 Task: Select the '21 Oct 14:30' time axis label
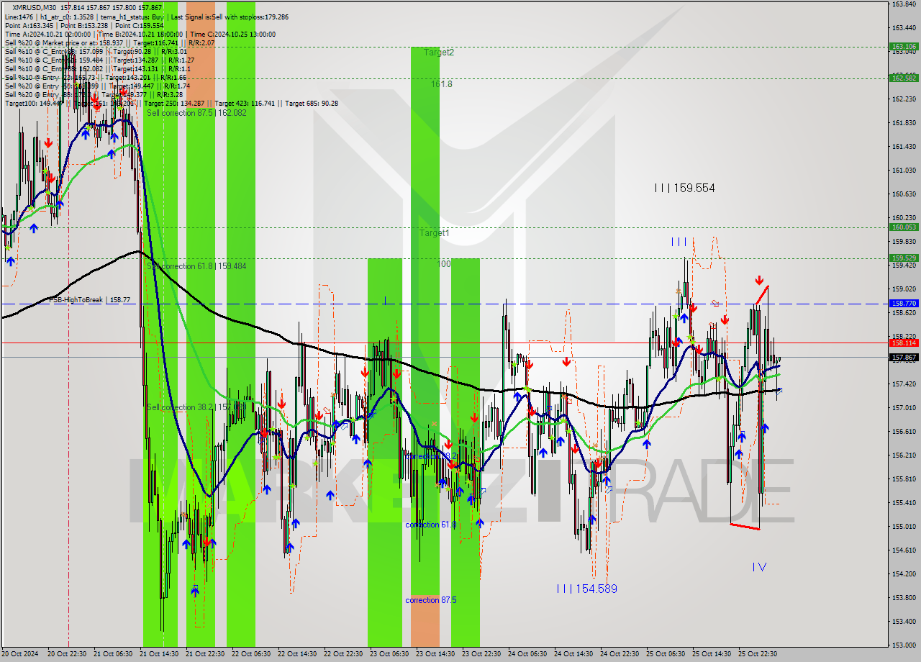point(158,654)
